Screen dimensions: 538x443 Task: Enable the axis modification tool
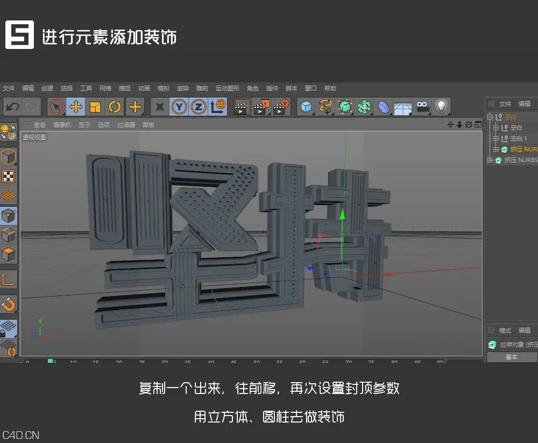click(8, 279)
